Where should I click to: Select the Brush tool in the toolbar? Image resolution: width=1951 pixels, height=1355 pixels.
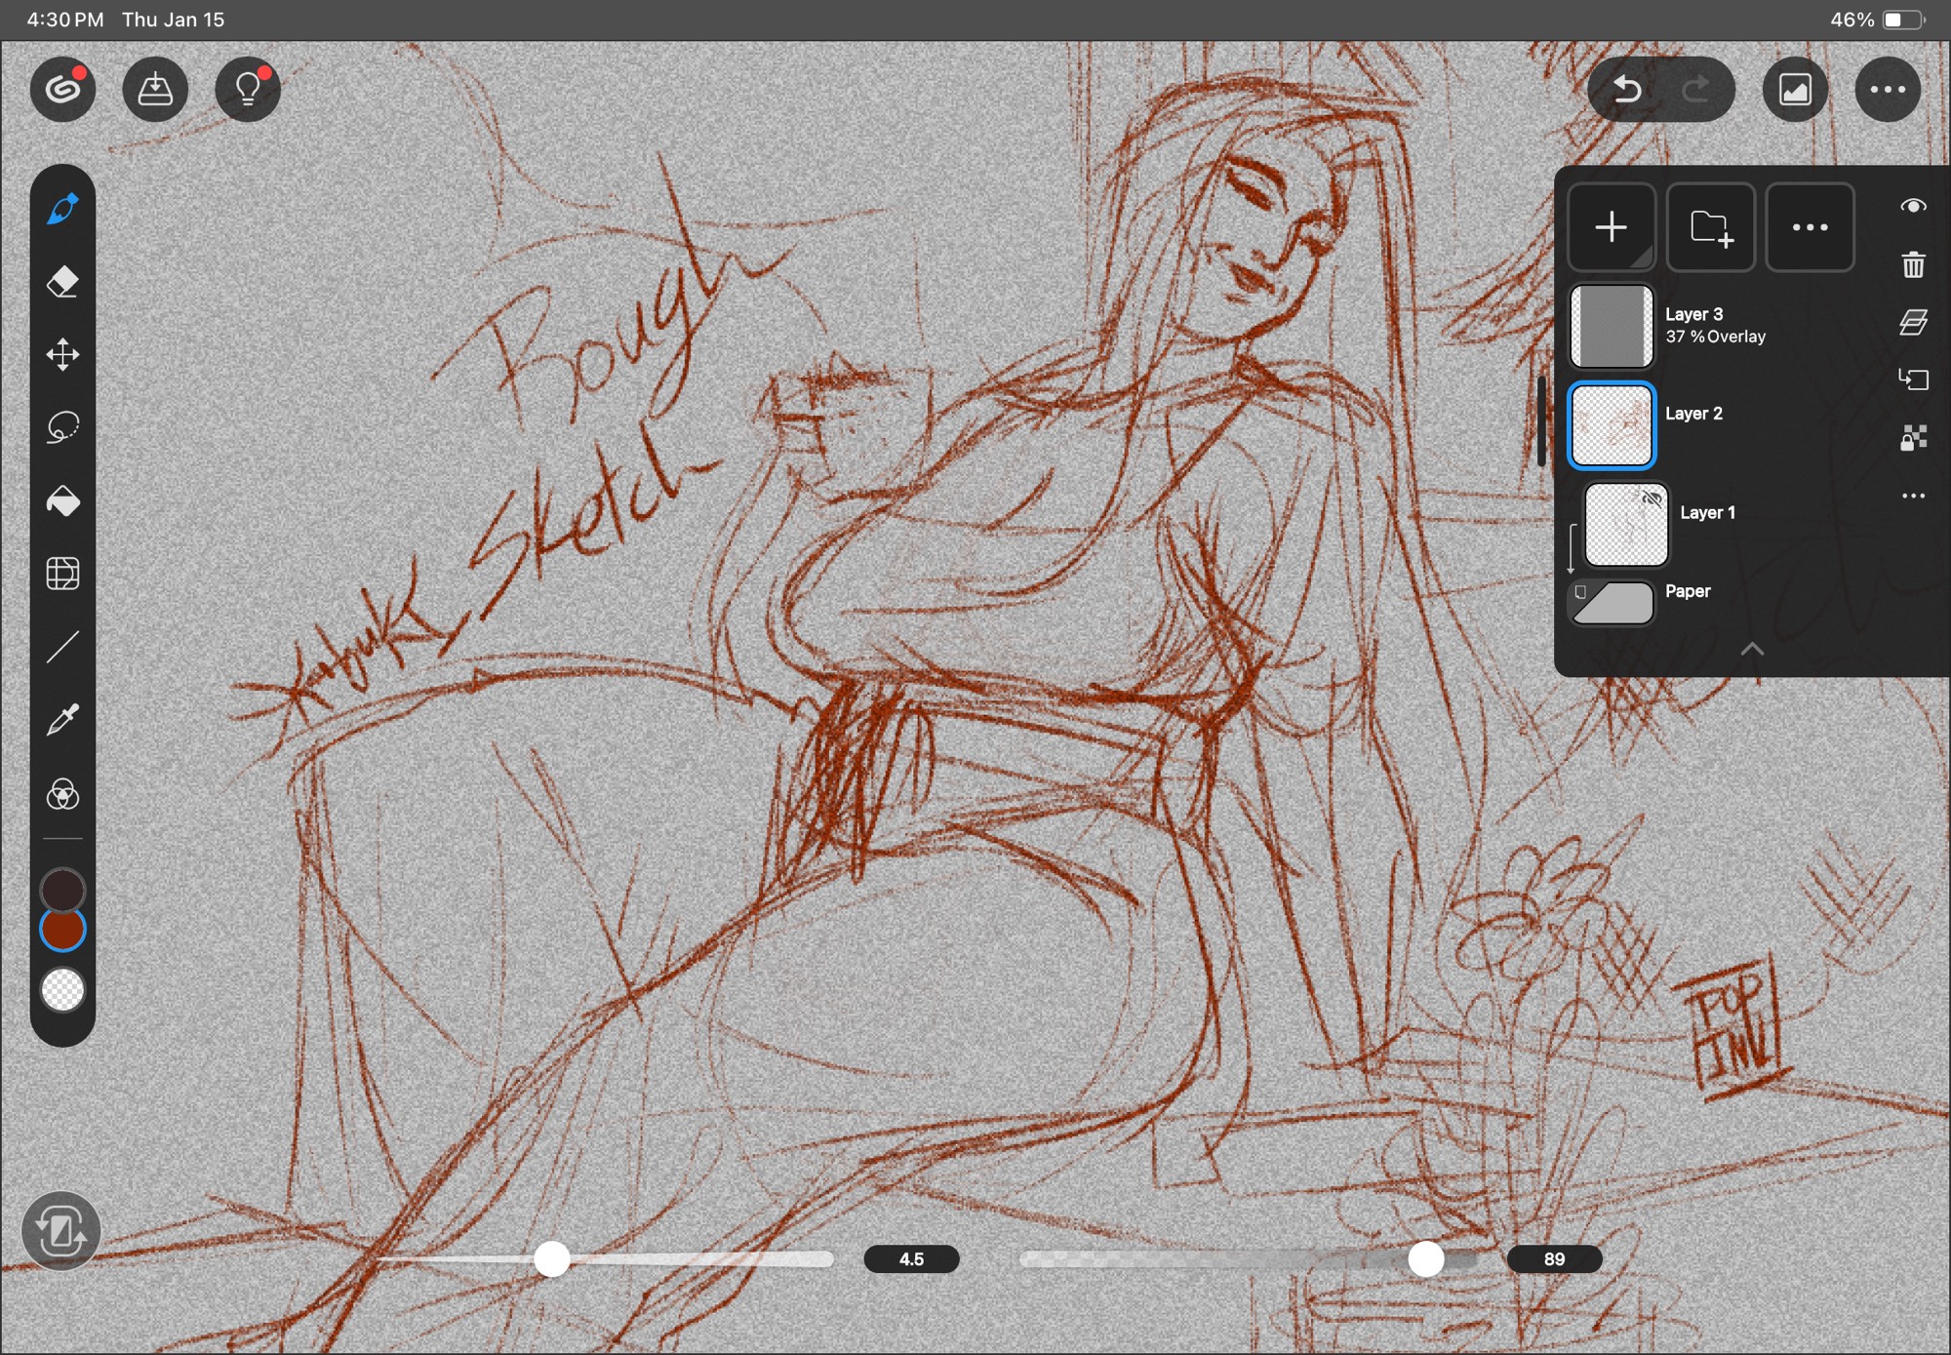point(62,209)
